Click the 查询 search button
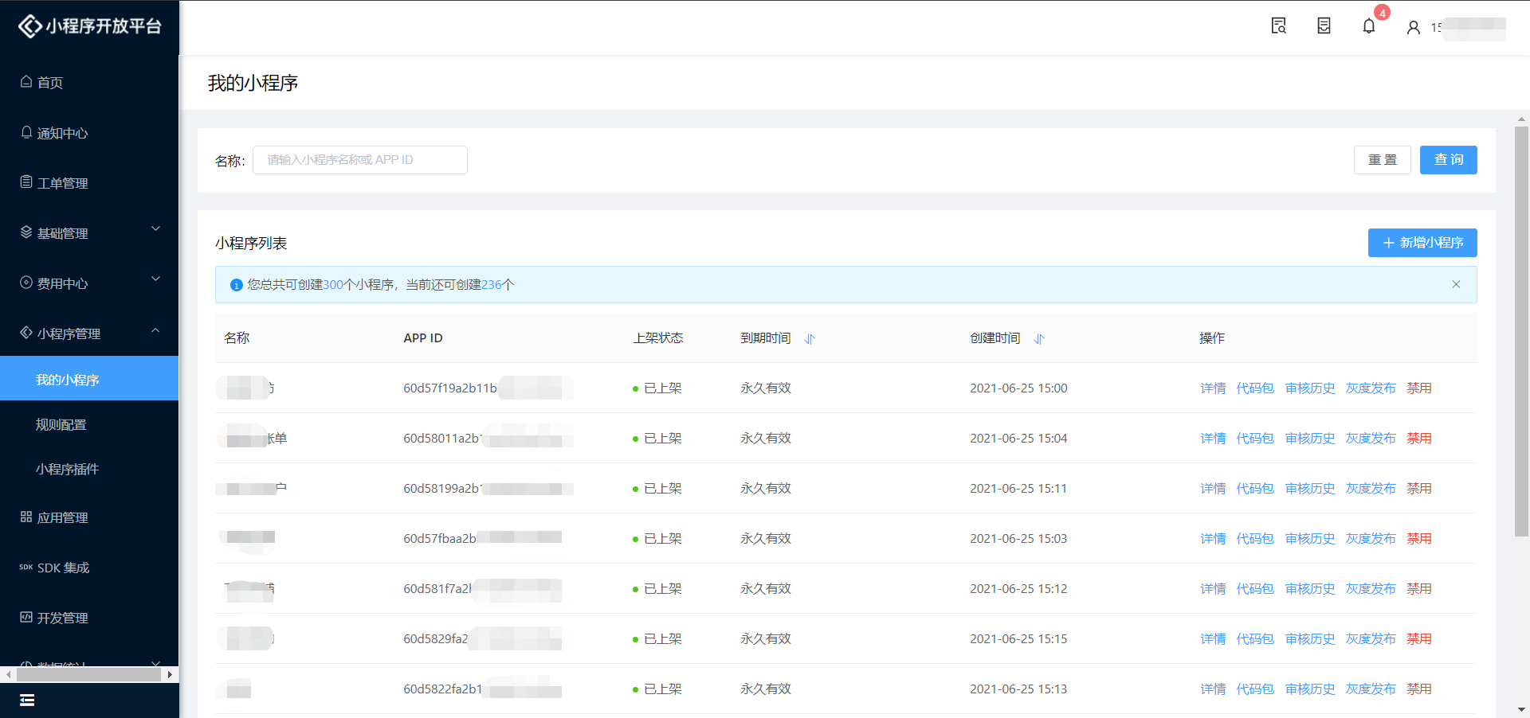Viewport: 1530px width, 718px height. (1448, 160)
